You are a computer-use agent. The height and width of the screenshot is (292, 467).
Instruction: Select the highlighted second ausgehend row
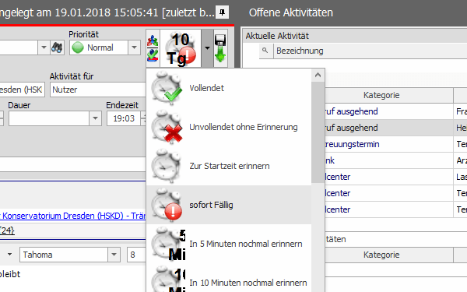(x=396, y=128)
